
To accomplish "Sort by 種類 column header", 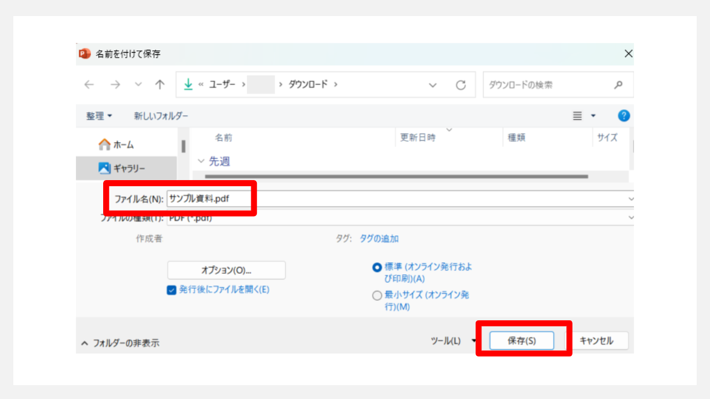I will click(516, 138).
